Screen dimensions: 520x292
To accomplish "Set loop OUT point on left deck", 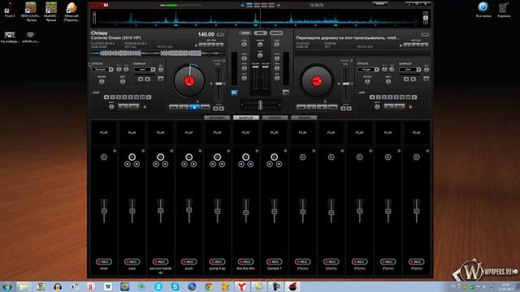I will click(x=133, y=106).
